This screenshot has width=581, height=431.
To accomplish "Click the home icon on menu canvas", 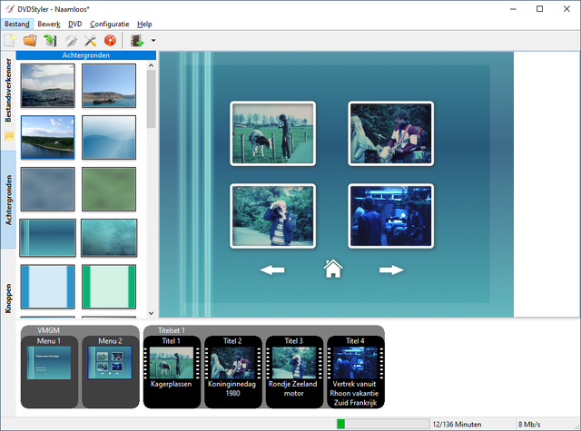I will click(333, 269).
